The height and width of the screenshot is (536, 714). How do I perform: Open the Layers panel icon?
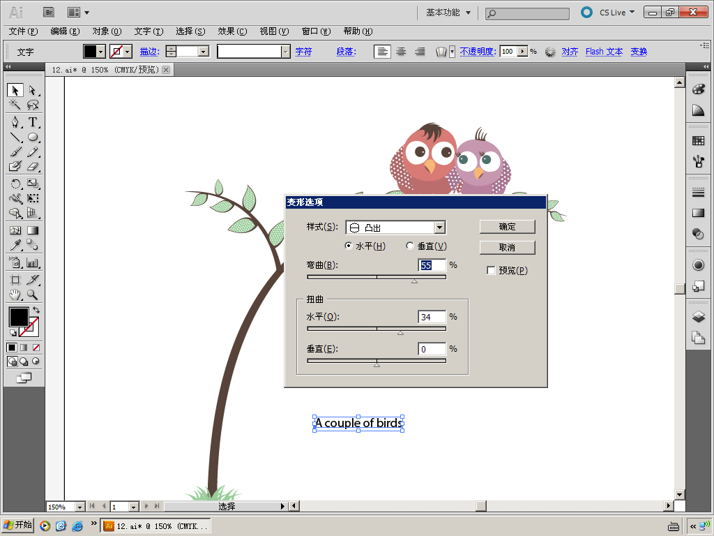pyautogui.click(x=698, y=316)
